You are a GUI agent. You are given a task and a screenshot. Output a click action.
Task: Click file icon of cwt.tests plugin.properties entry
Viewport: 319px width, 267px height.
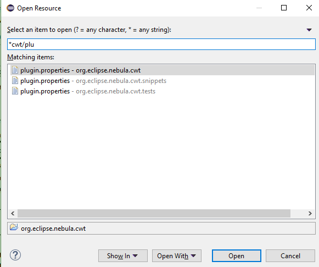click(x=15, y=91)
